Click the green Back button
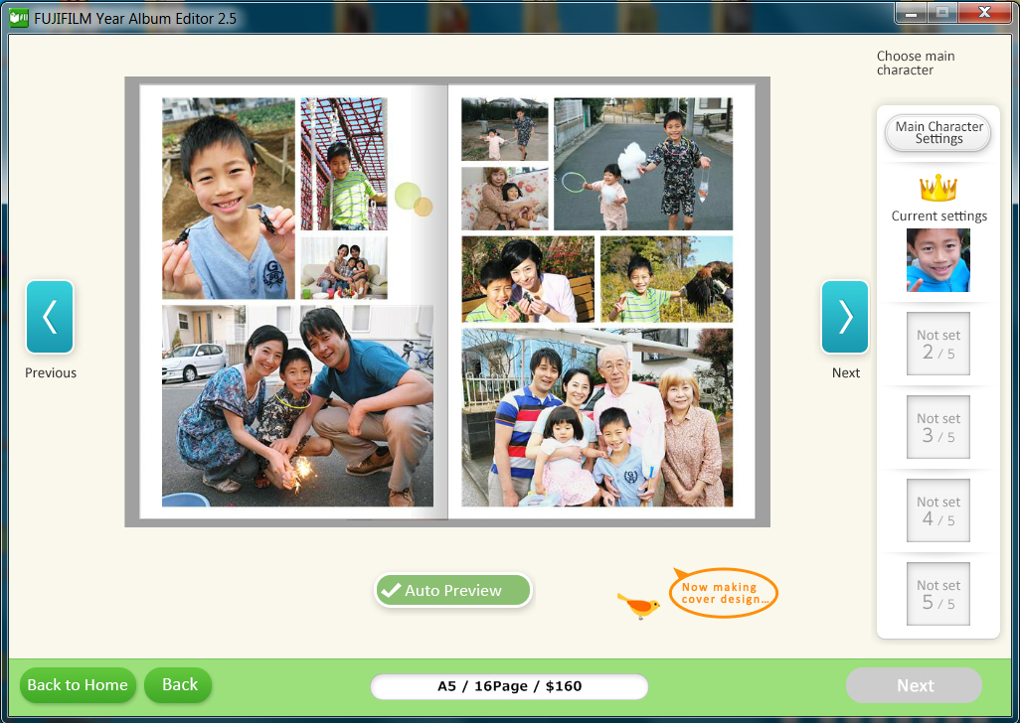The width and height of the screenshot is (1020, 723). click(179, 684)
